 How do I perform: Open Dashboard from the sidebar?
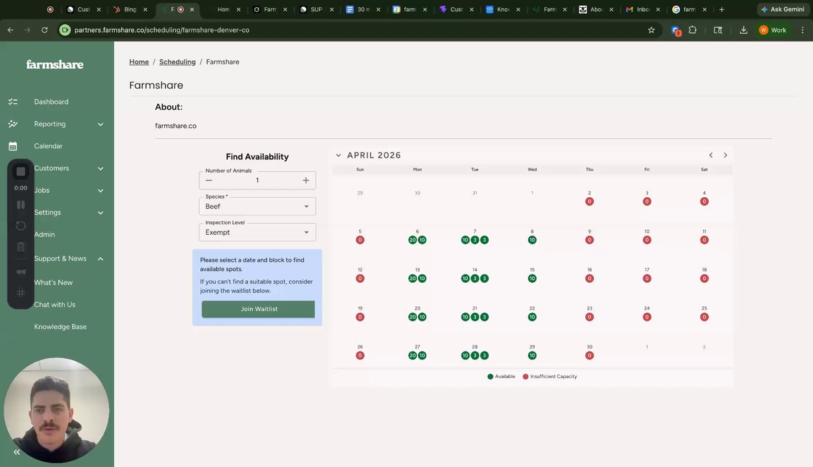(x=51, y=102)
